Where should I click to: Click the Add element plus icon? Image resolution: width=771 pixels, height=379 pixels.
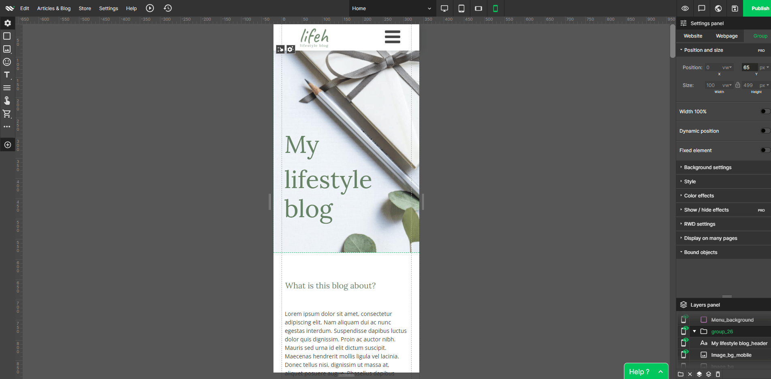(x=7, y=144)
